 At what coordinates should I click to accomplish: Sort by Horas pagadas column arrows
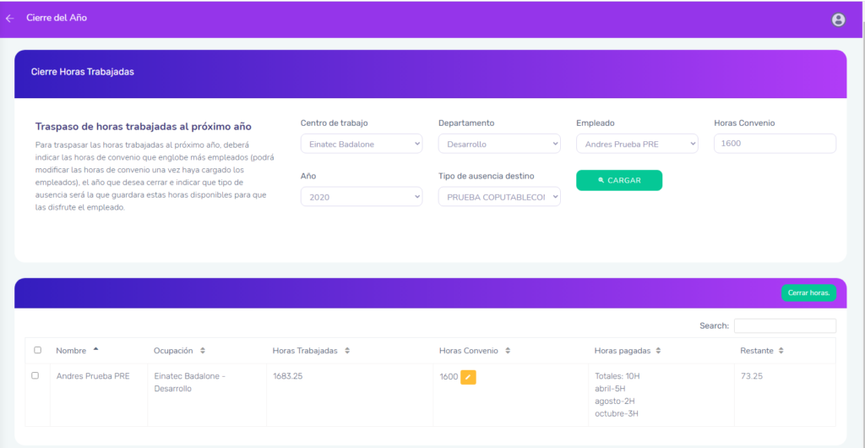pos(658,351)
